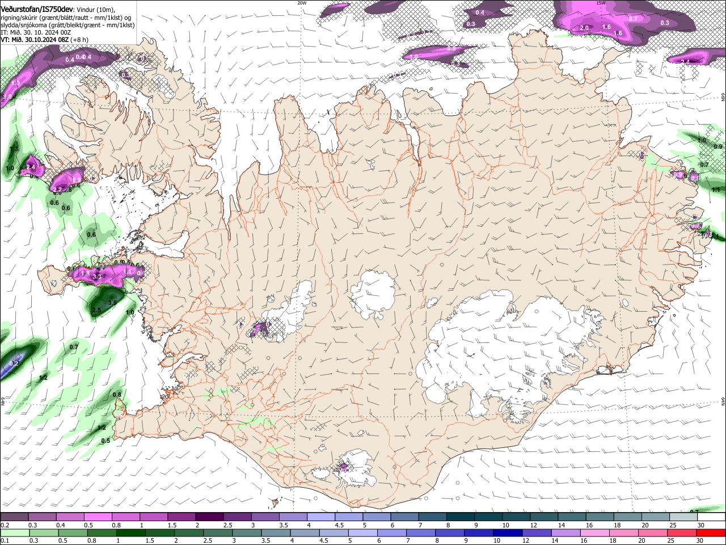Click lower legend light violet swatch between 14 and 16
The width and height of the screenshot is (726, 545).
567,533
